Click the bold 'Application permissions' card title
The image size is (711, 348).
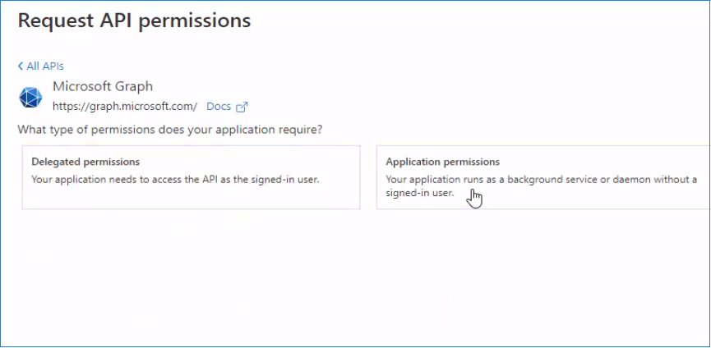(x=443, y=162)
